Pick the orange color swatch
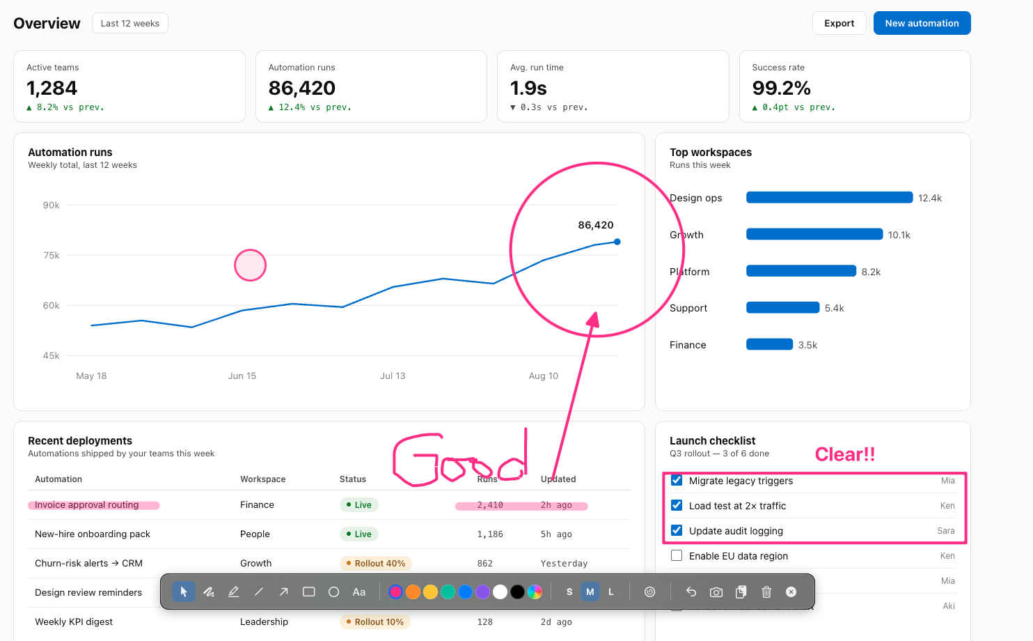The height and width of the screenshot is (641, 1033). (413, 592)
